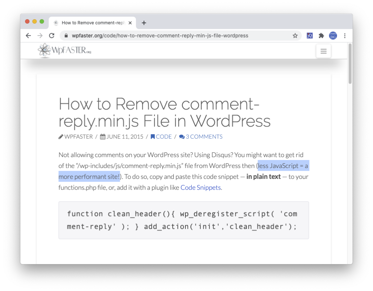Image resolution: width=373 pixels, height=291 pixels.
Task: Open the CODE category link
Action: (x=161, y=137)
